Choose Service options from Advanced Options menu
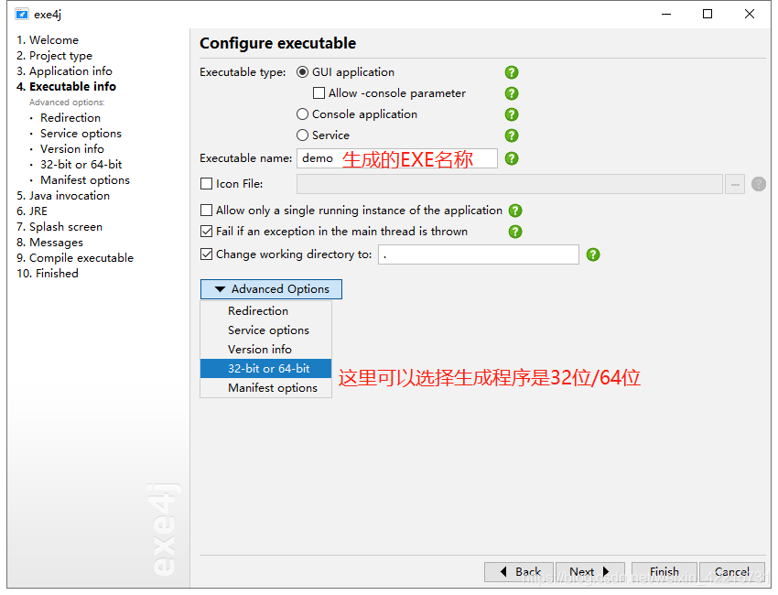The image size is (778, 595). click(x=266, y=330)
